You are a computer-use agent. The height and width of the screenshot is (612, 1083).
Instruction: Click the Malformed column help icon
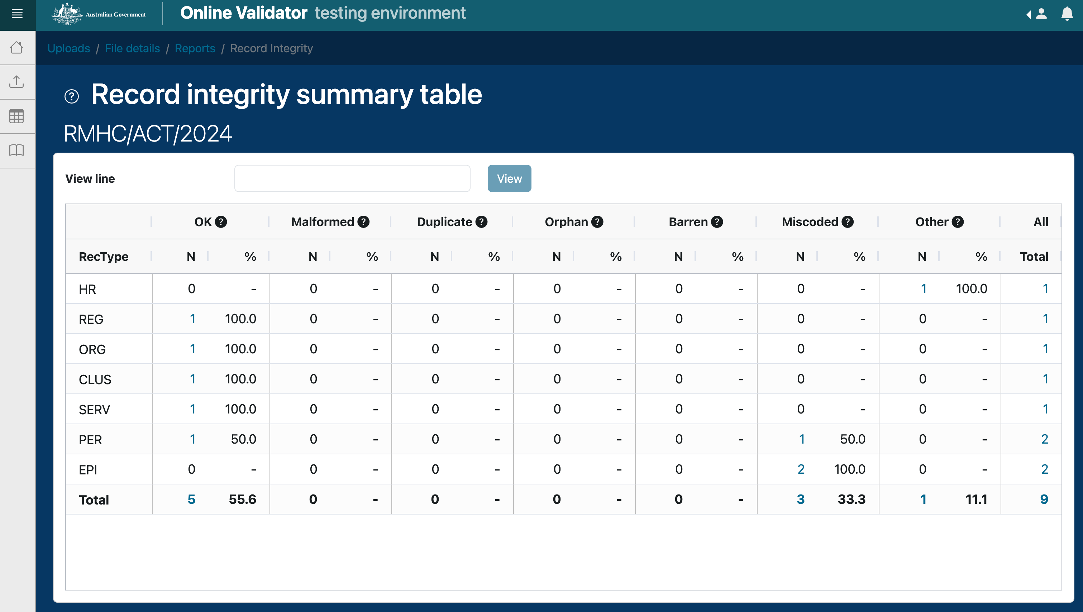click(364, 222)
